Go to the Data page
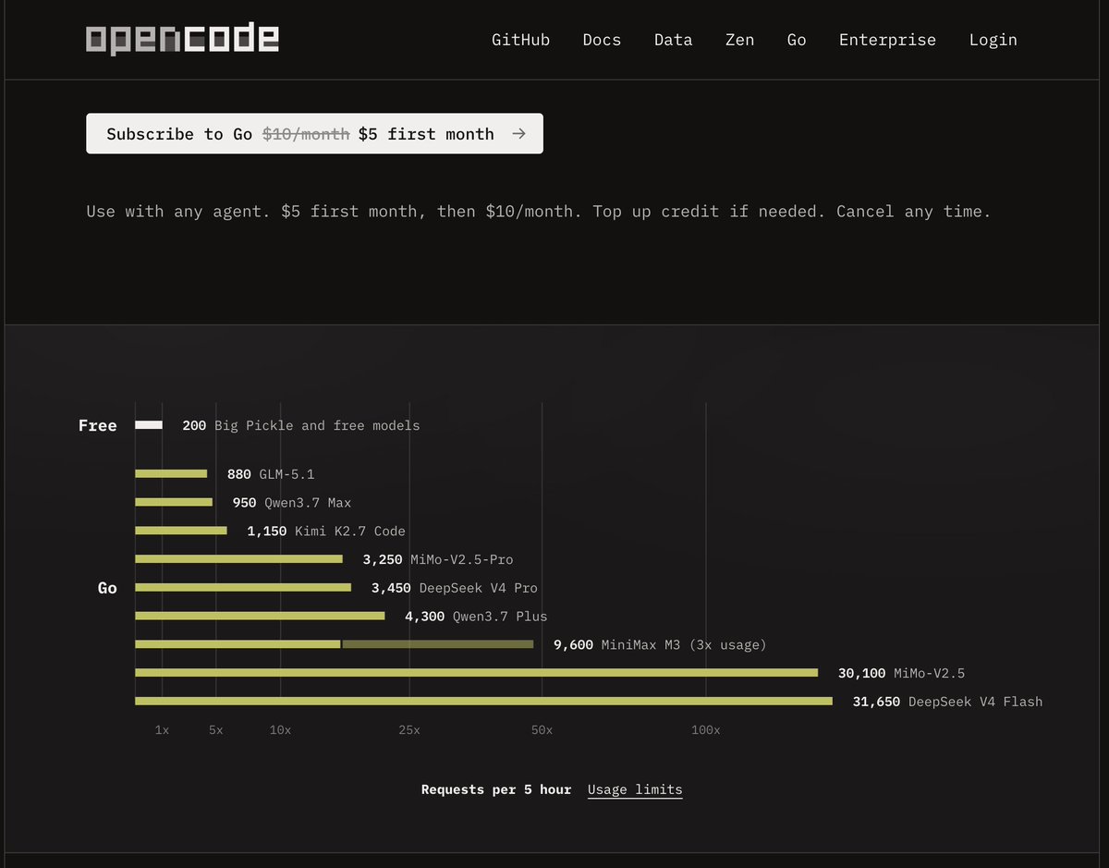 (673, 40)
